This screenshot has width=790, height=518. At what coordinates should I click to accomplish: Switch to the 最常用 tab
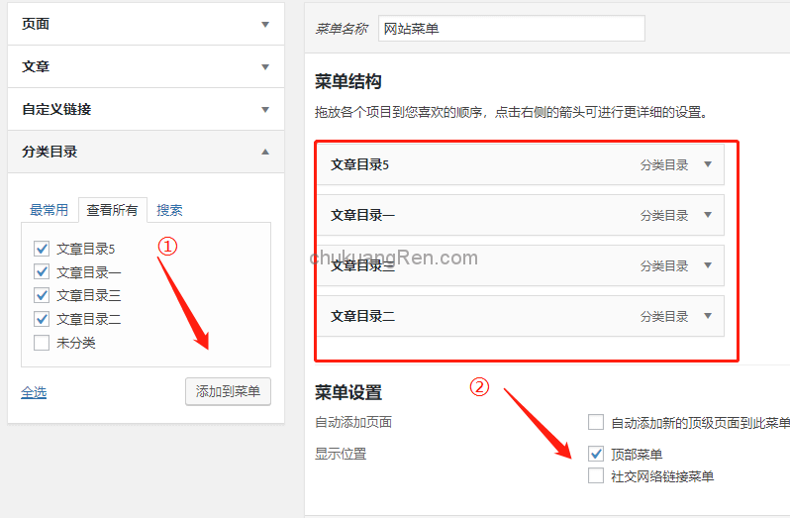[x=49, y=210]
